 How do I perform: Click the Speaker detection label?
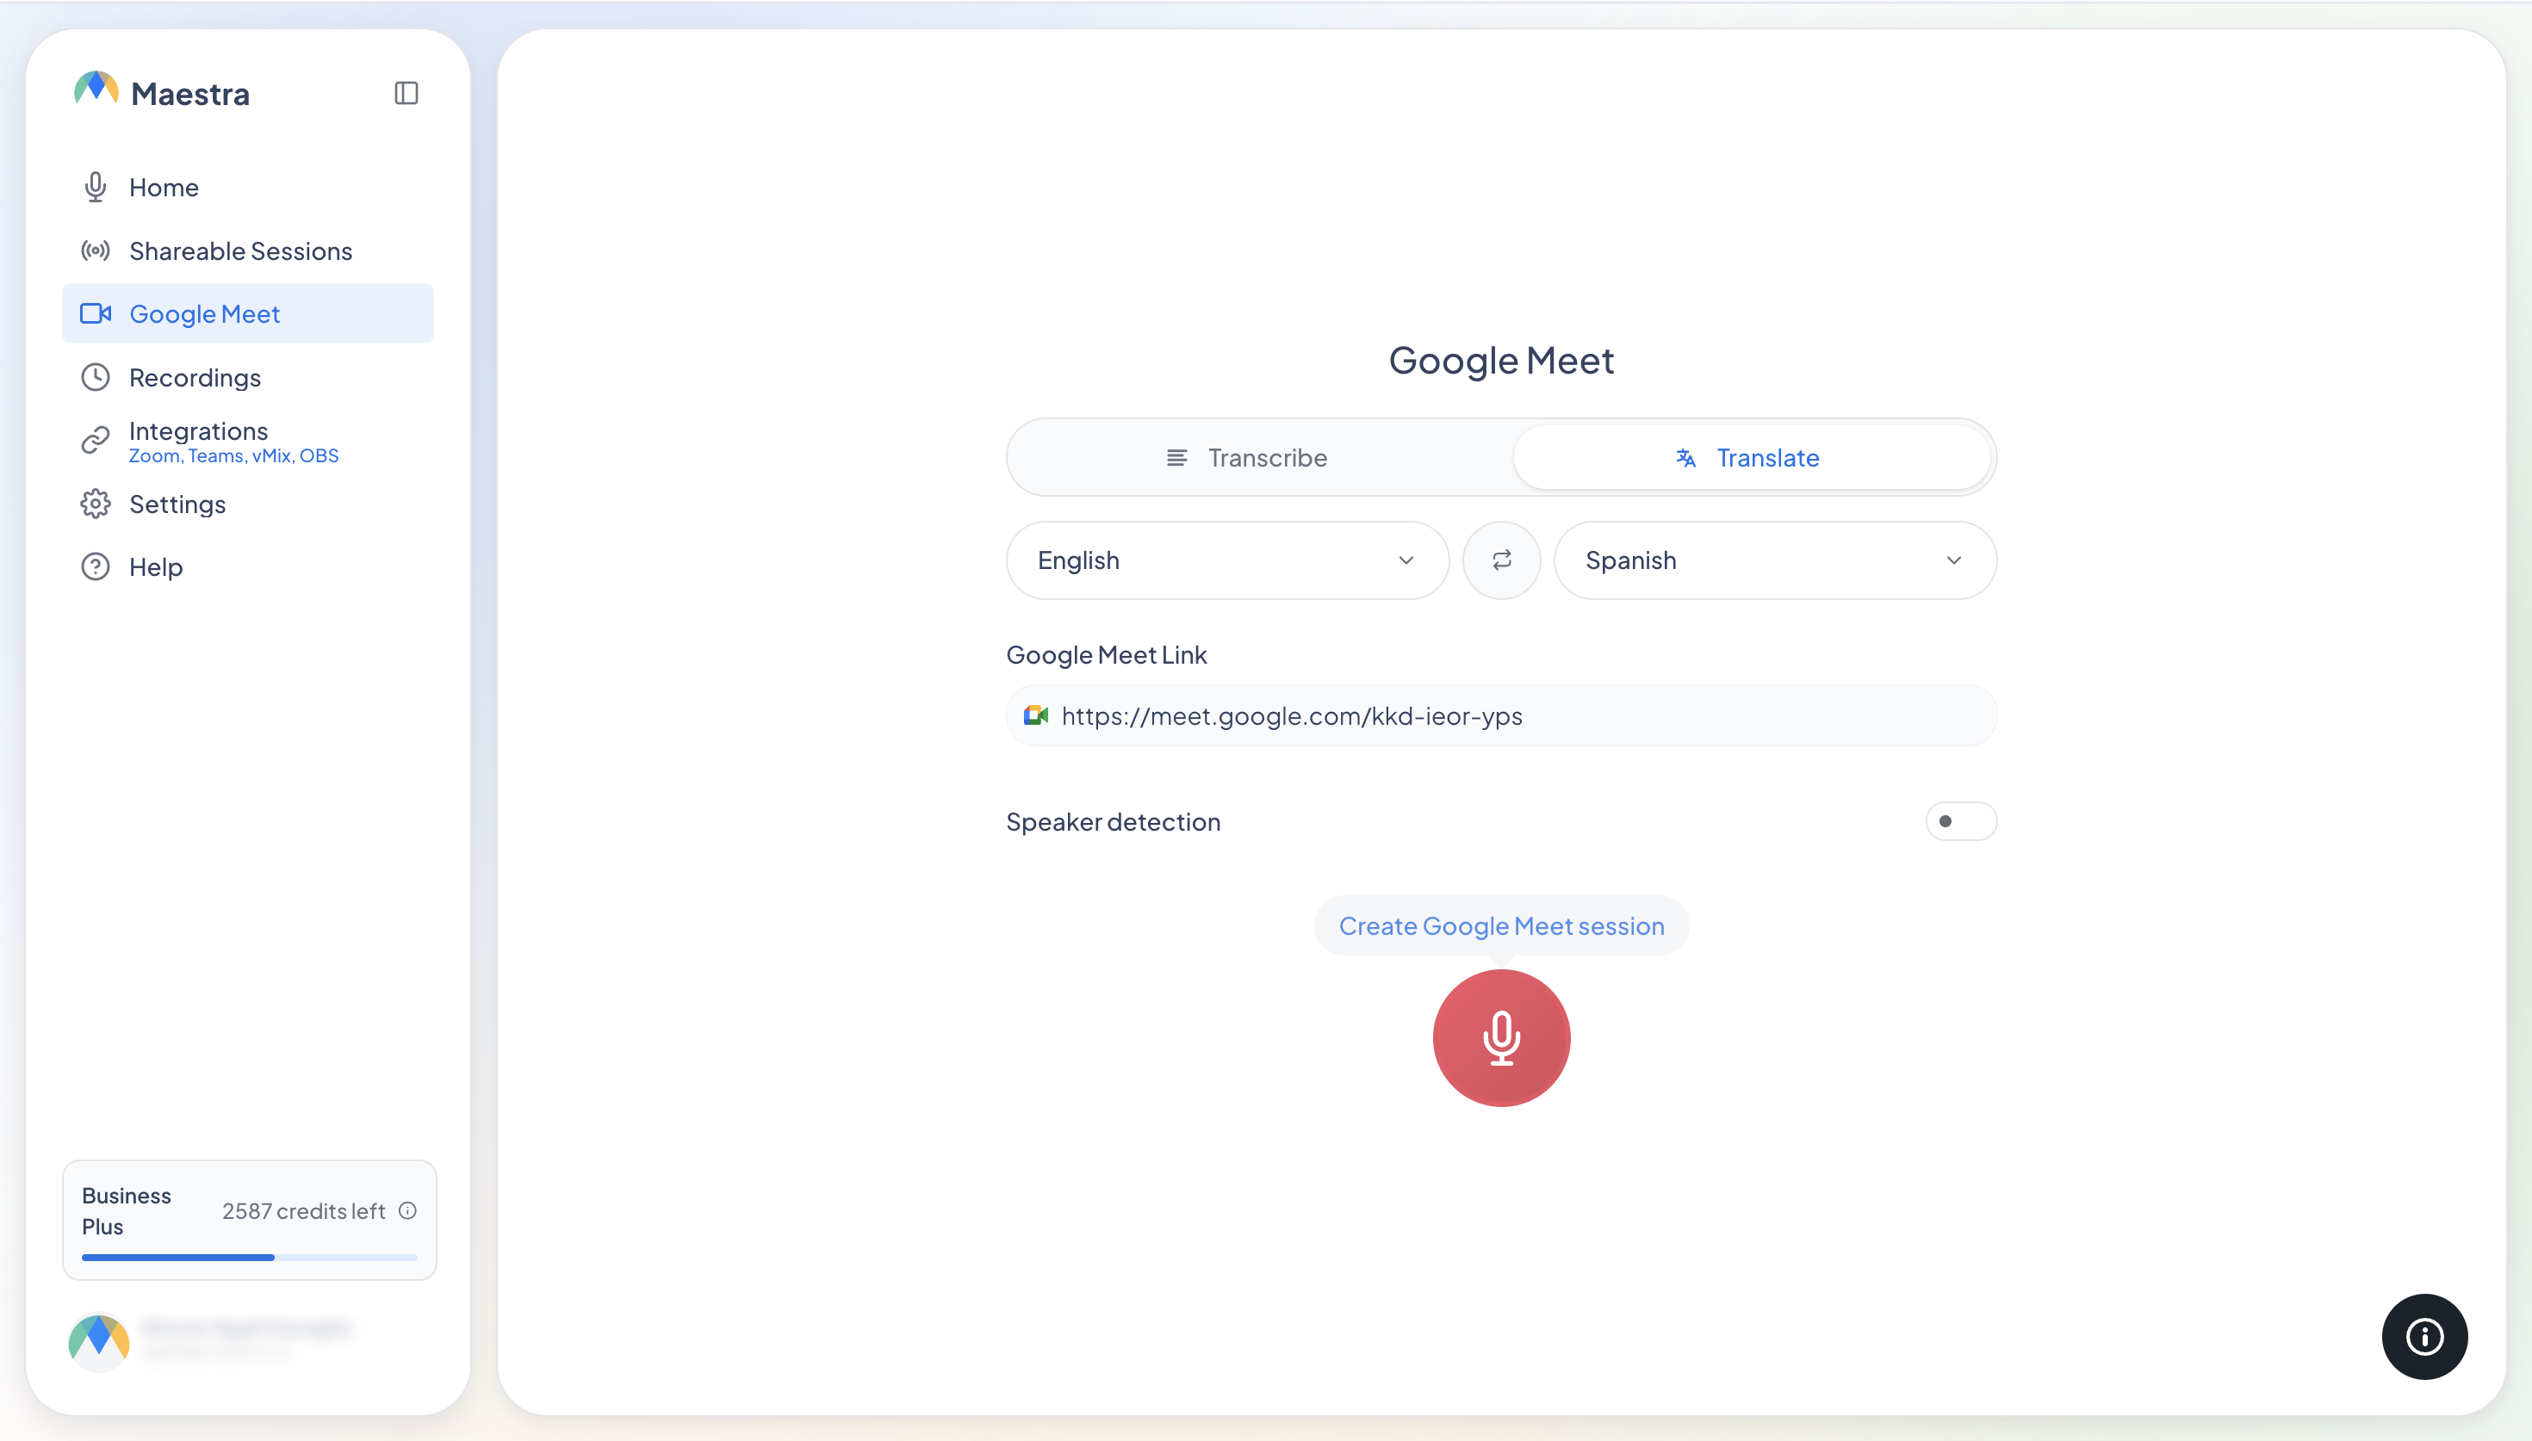1113,821
